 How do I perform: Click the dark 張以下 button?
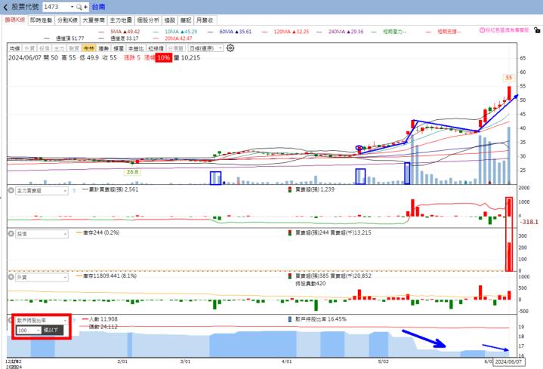click(x=53, y=331)
